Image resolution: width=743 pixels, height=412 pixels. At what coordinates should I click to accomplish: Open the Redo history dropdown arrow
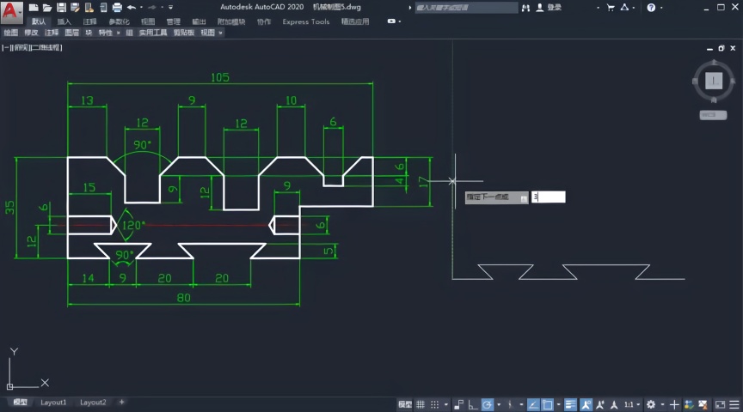[162, 8]
